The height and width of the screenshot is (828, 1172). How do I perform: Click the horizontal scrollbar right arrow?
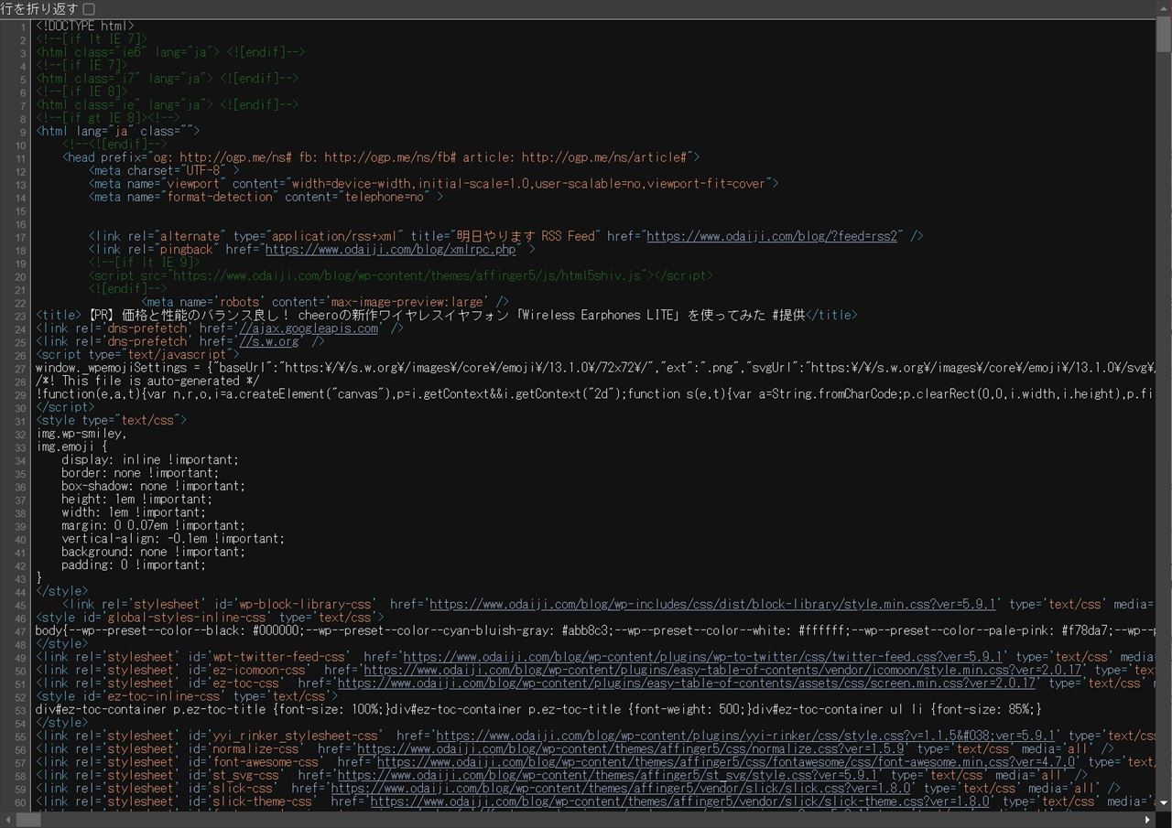click(1148, 820)
